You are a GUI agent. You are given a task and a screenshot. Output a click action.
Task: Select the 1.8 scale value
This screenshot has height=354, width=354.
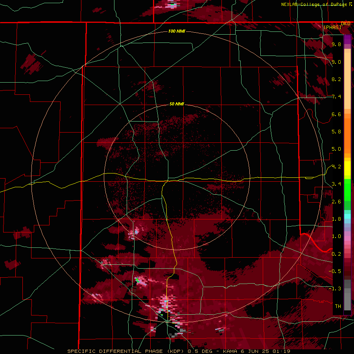tap(336, 219)
